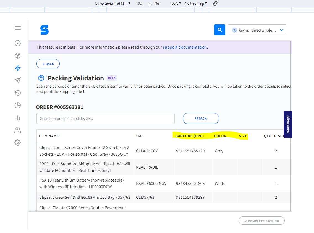Select the Clipsal Classic C2000 Double Powerpoint item
The image size is (314, 233).
(x=82, y=208)
